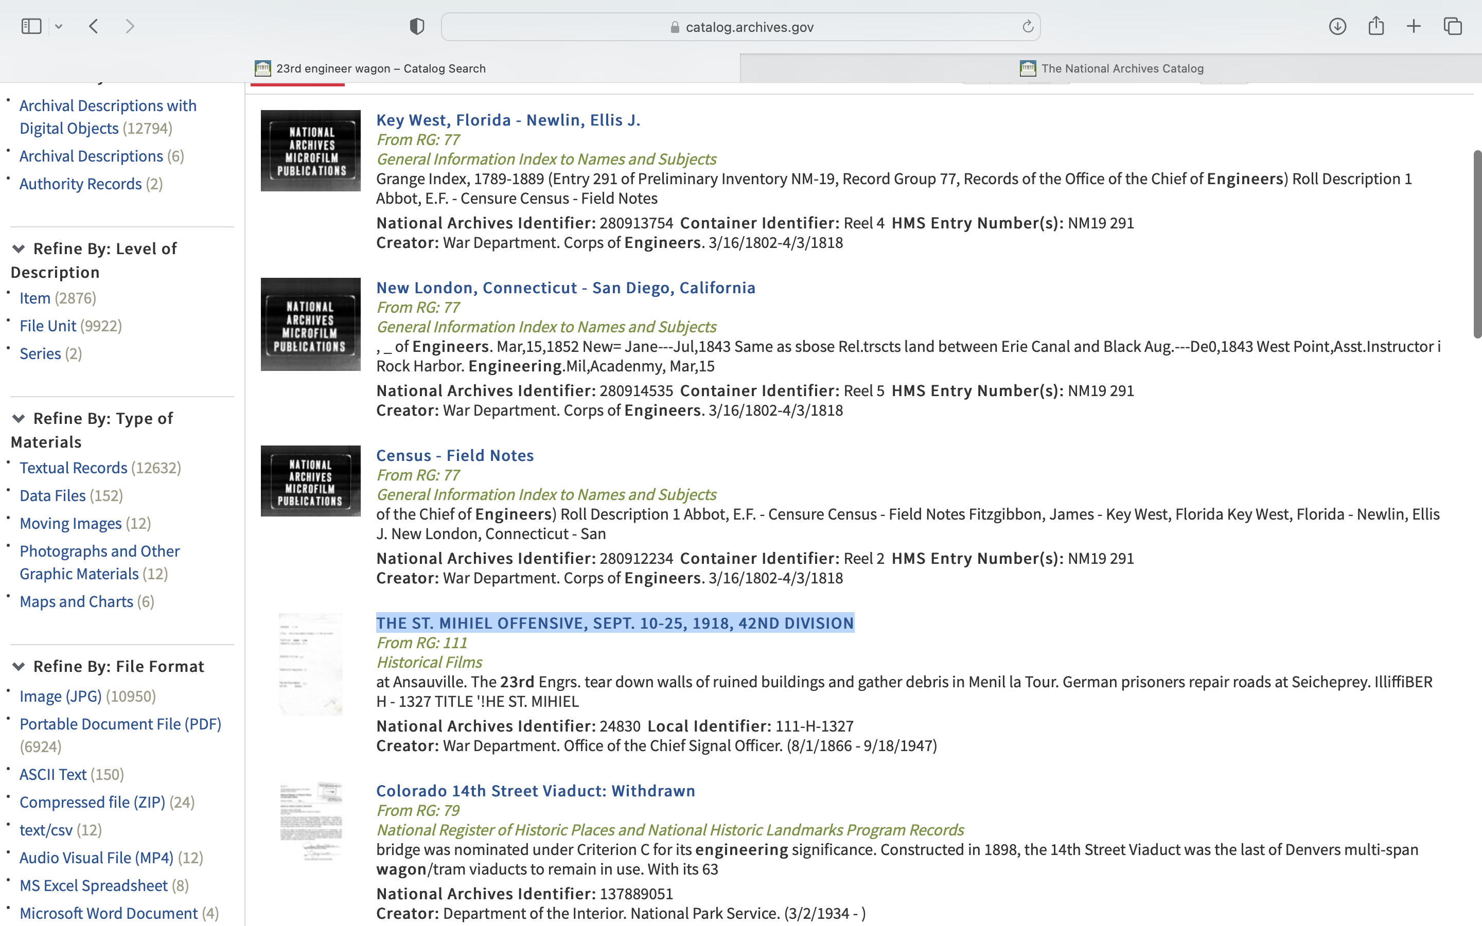Filter by Textual Records material type

(74, 468)
